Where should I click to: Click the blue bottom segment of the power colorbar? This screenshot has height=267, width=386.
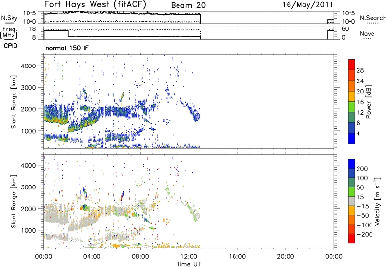[x=352, y=138]
